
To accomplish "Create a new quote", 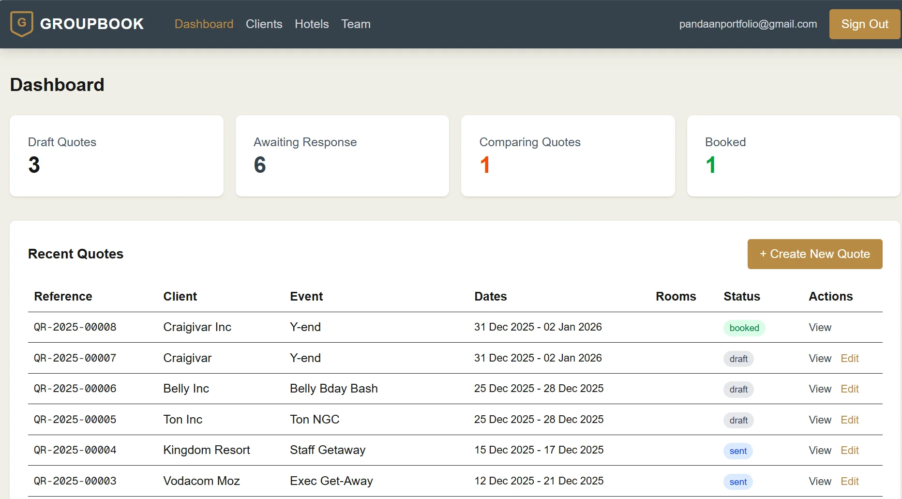I will (814, 254).
